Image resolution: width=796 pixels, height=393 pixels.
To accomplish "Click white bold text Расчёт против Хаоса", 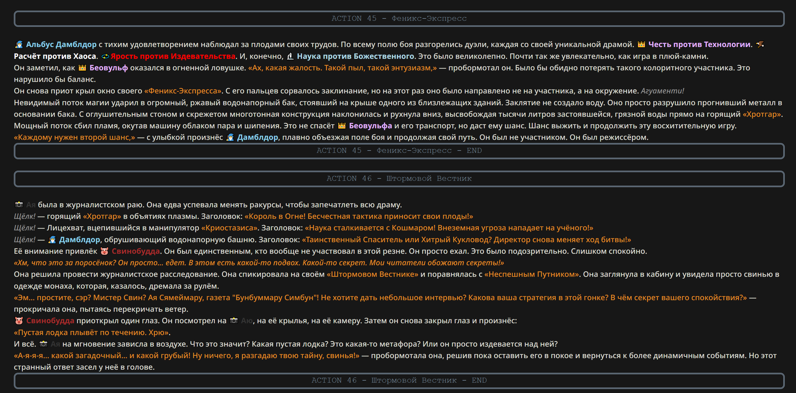I will click(55, 56).
